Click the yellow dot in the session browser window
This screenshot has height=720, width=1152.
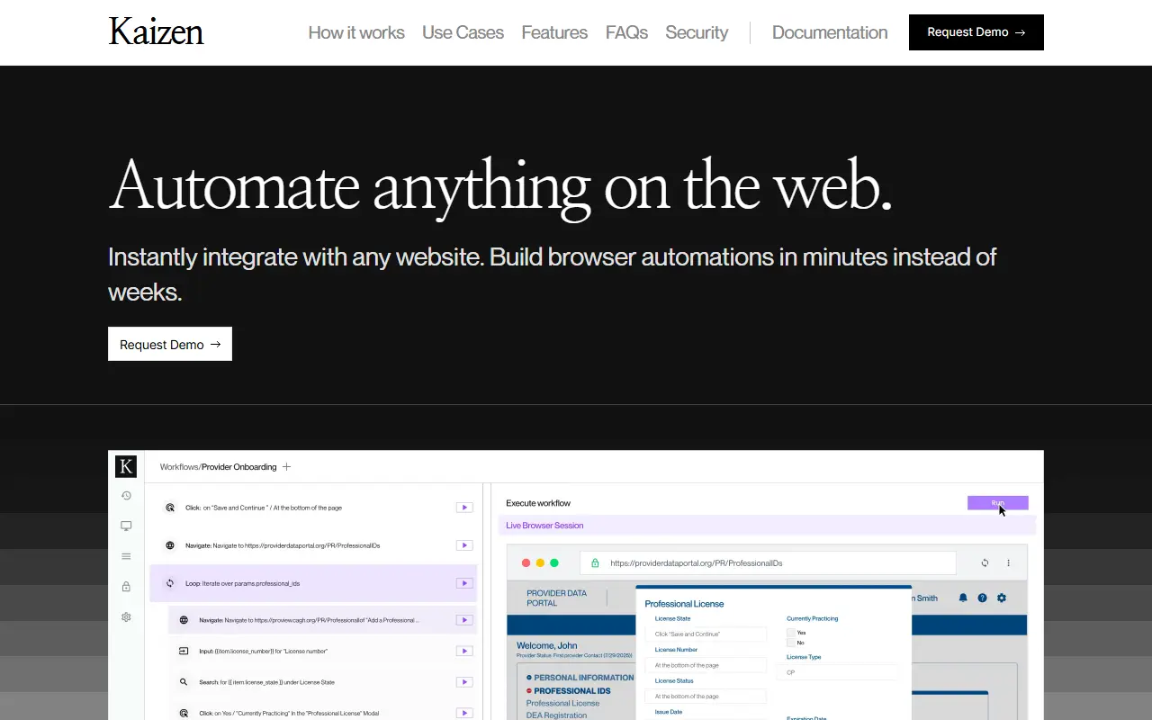[x=540, y=563]
